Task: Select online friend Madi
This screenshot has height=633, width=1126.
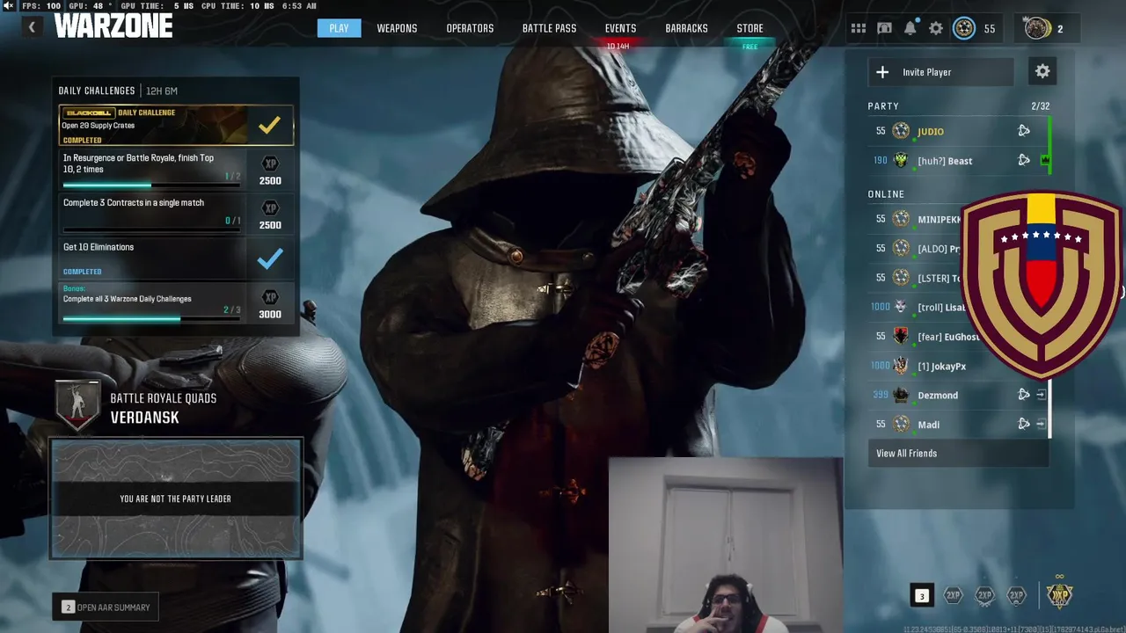Action: 959,425
